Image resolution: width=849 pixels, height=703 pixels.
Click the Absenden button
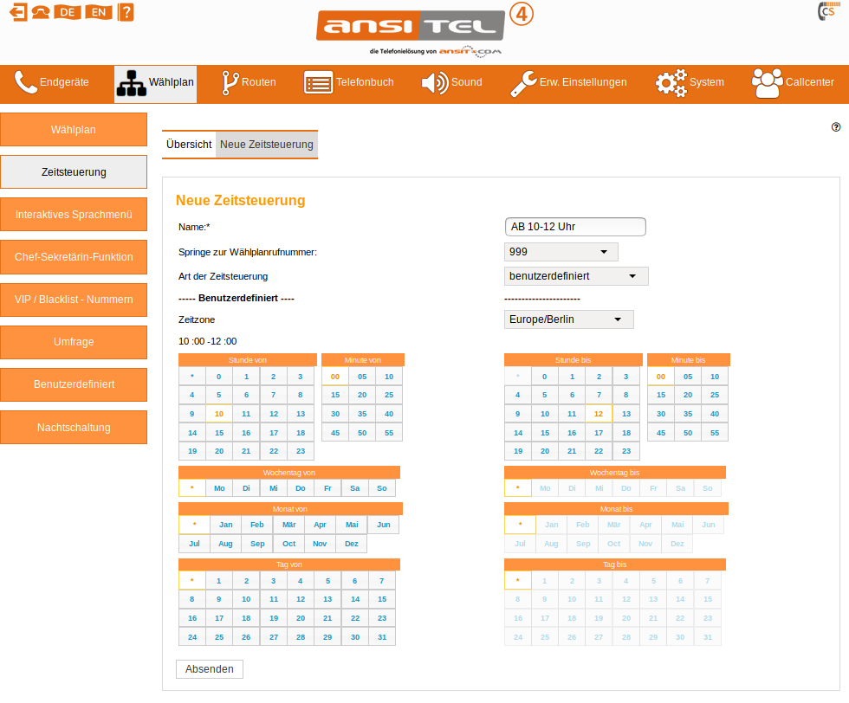[x=210, y=669]
